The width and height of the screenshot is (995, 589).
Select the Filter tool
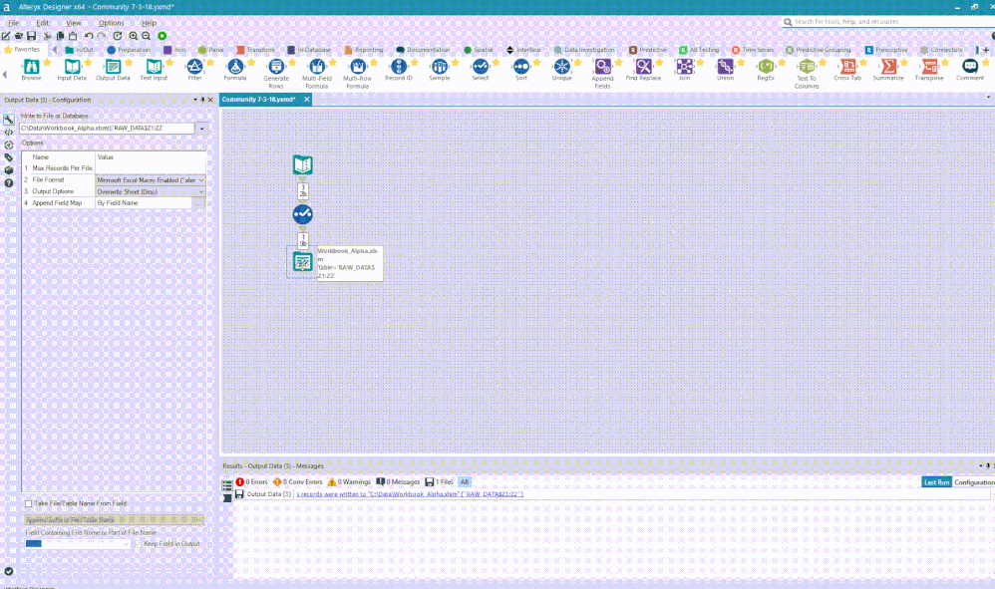[194, 70]
